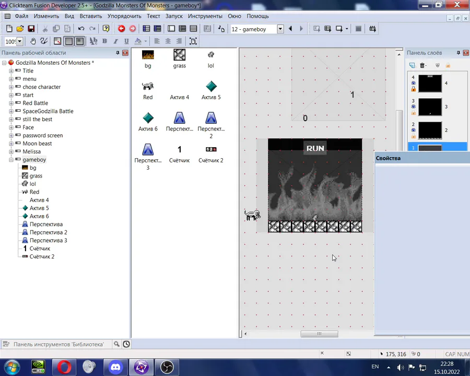Screen dimensions: 470x376
Task: Open the Вставить menu
Action: (x=91, y=16)
